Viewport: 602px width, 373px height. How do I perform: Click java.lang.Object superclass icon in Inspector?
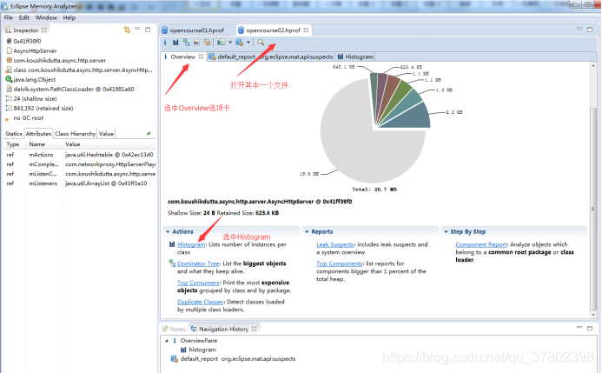9,79
